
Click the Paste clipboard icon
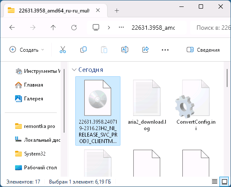click(x=104, y=50)
